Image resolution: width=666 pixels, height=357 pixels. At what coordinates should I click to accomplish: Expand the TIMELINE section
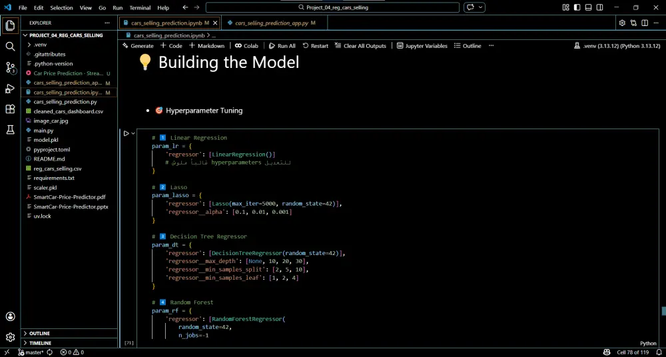pyautogui.click(x=69, y=343)
